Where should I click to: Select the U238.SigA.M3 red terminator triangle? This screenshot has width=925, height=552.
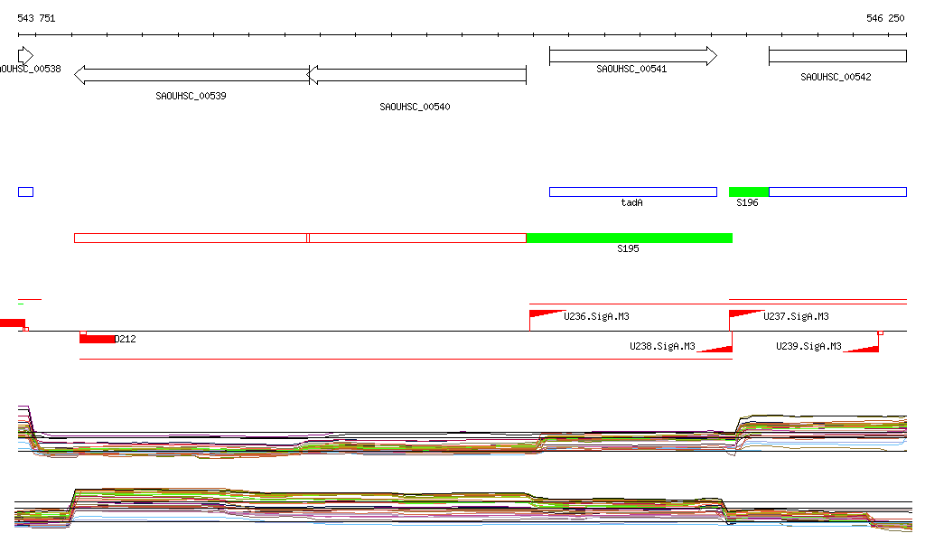716,348
